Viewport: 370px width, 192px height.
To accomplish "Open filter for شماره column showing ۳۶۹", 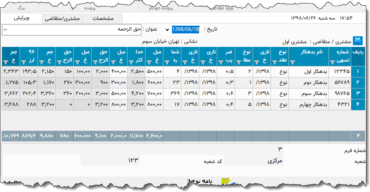I will pyautogui.click(x=167, y=62).
